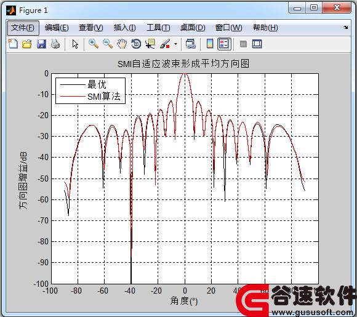Click the Figure 1 window title

point(33,10)
